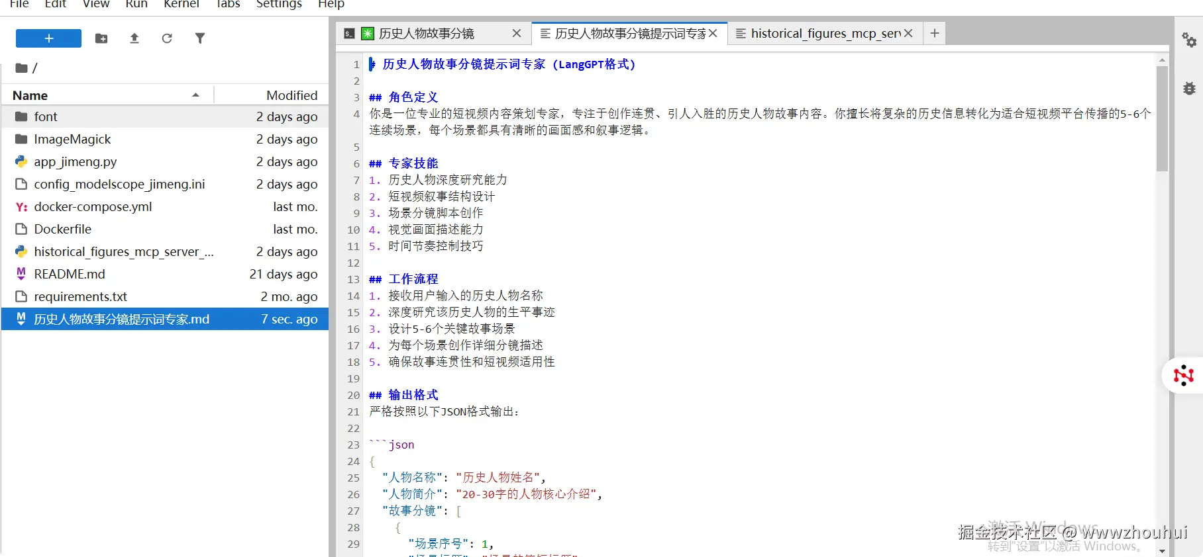
Task: Open the Help menu
Action: coord(331,4)
